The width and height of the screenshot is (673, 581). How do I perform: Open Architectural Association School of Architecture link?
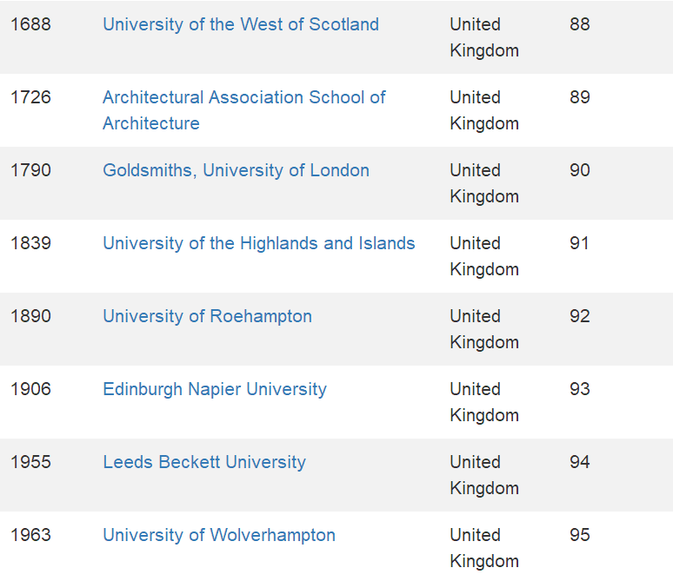(x=243, y=97)
